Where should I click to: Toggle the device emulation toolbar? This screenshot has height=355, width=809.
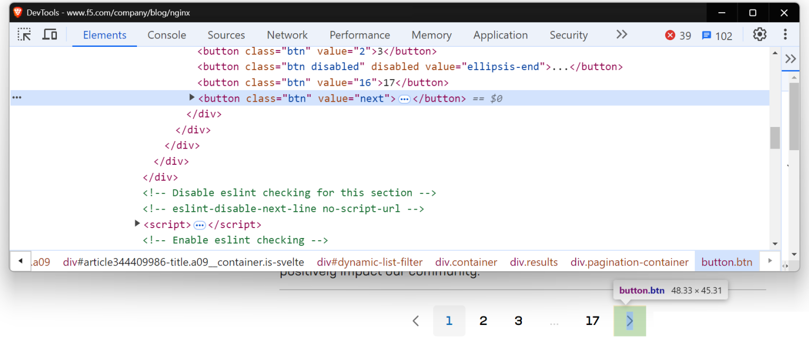50,34
